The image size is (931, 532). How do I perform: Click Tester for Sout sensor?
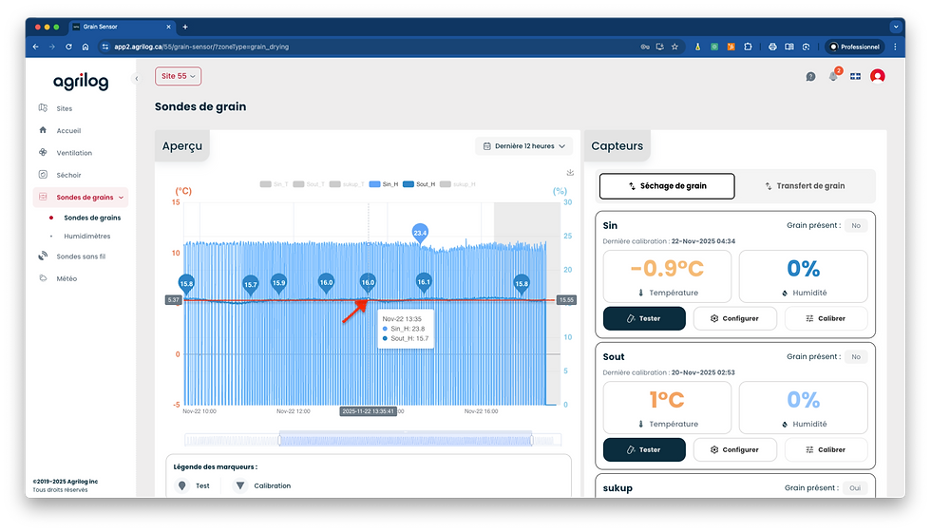pos(644,449)
